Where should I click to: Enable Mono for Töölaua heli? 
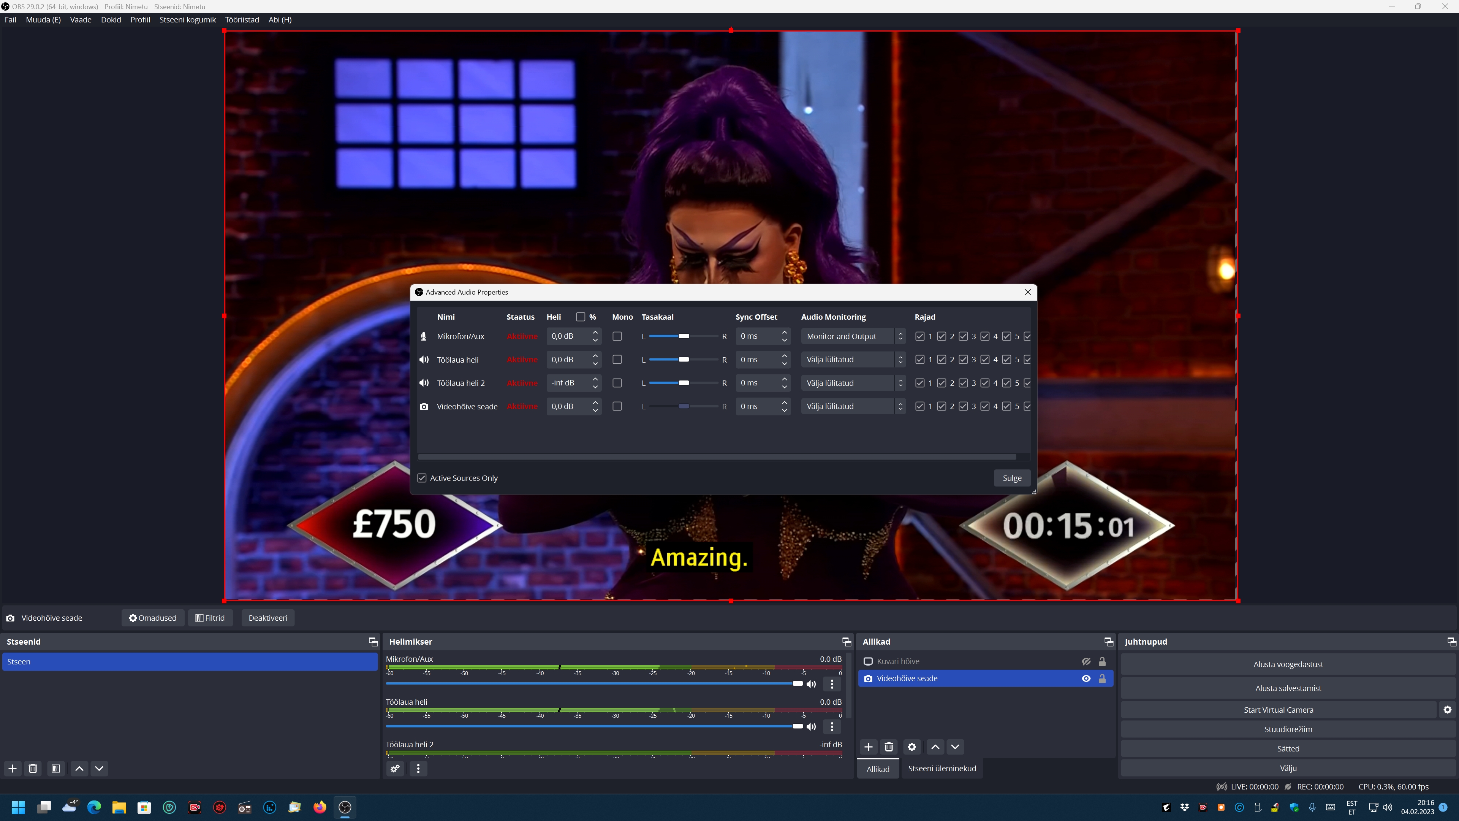click(617, 359)
